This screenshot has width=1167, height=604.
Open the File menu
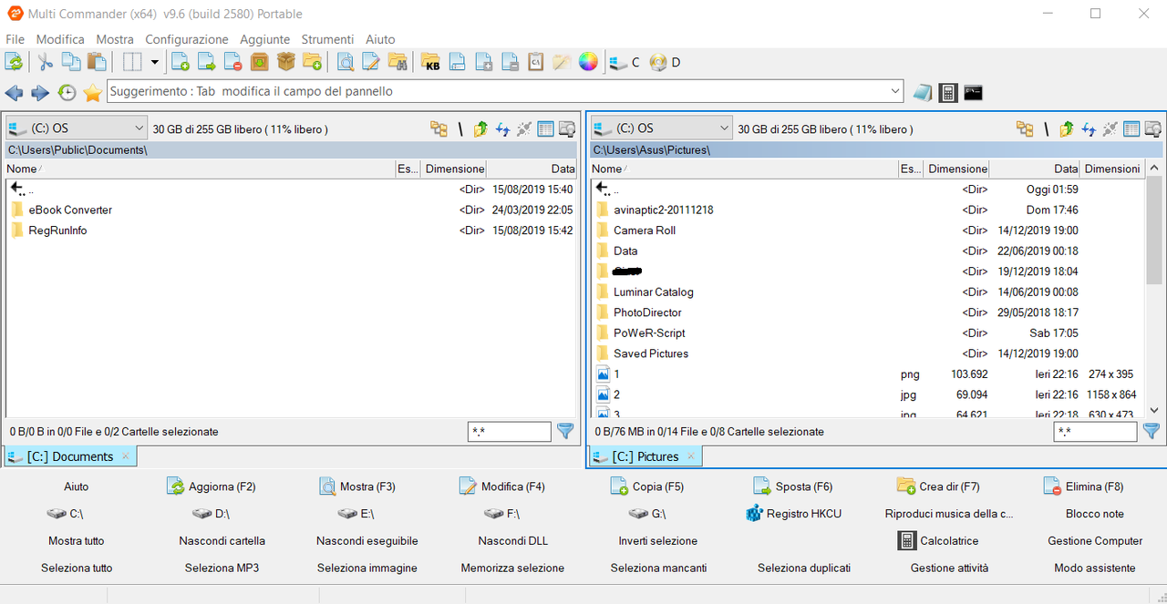(x=15, y=39)
